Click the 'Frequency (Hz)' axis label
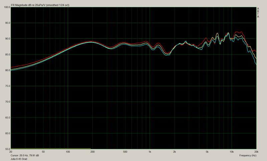Image resolution: width=267 pixels, height=161 pixels. [248, 155]
